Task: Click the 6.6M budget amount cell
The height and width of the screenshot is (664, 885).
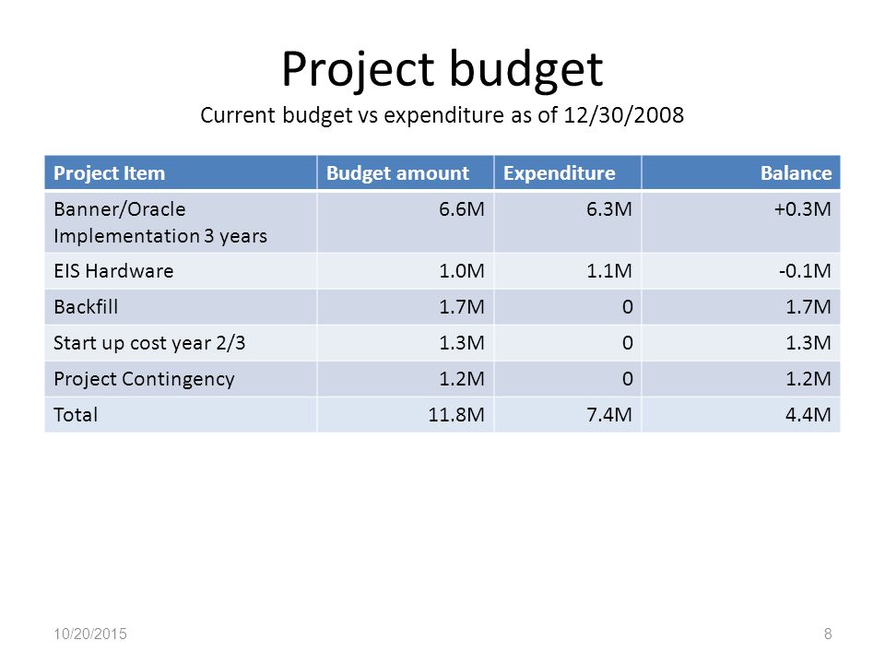Action: pos(406,222)
